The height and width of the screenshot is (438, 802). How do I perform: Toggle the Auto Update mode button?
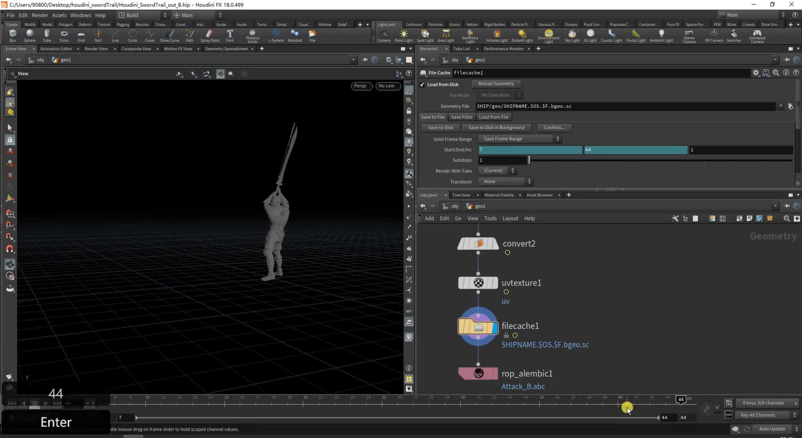click(x=772, y=429)
